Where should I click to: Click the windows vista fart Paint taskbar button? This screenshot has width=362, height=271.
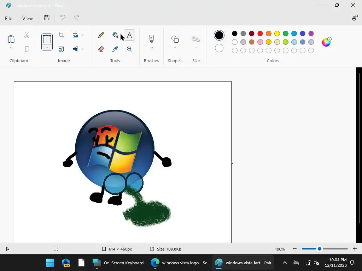[x=243, y=263]
